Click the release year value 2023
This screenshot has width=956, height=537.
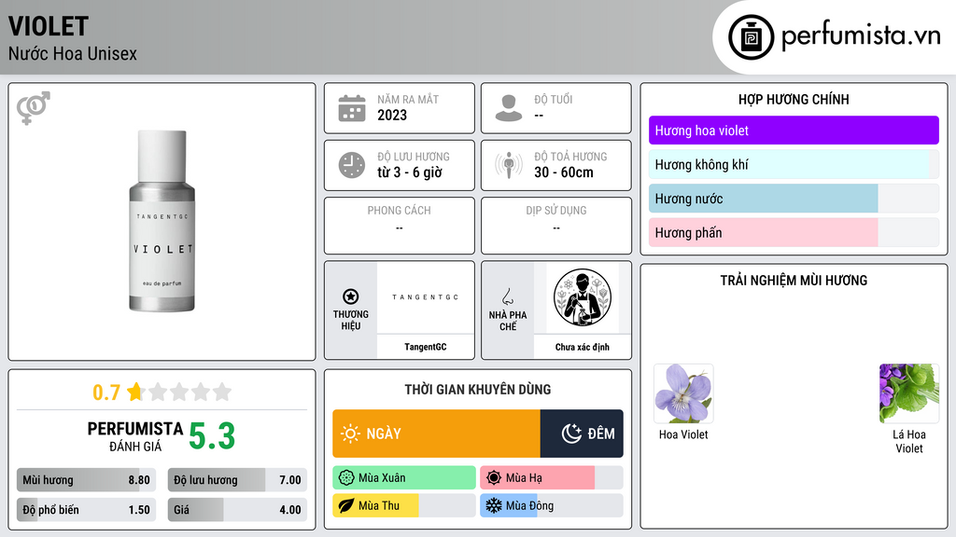(392, 115)
